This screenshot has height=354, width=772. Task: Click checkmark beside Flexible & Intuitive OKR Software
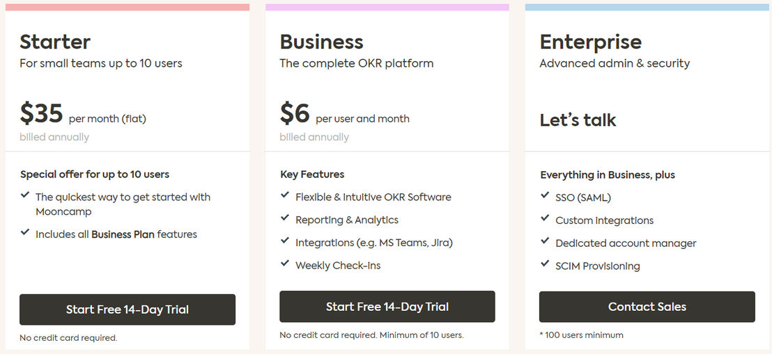pos(284,195)
